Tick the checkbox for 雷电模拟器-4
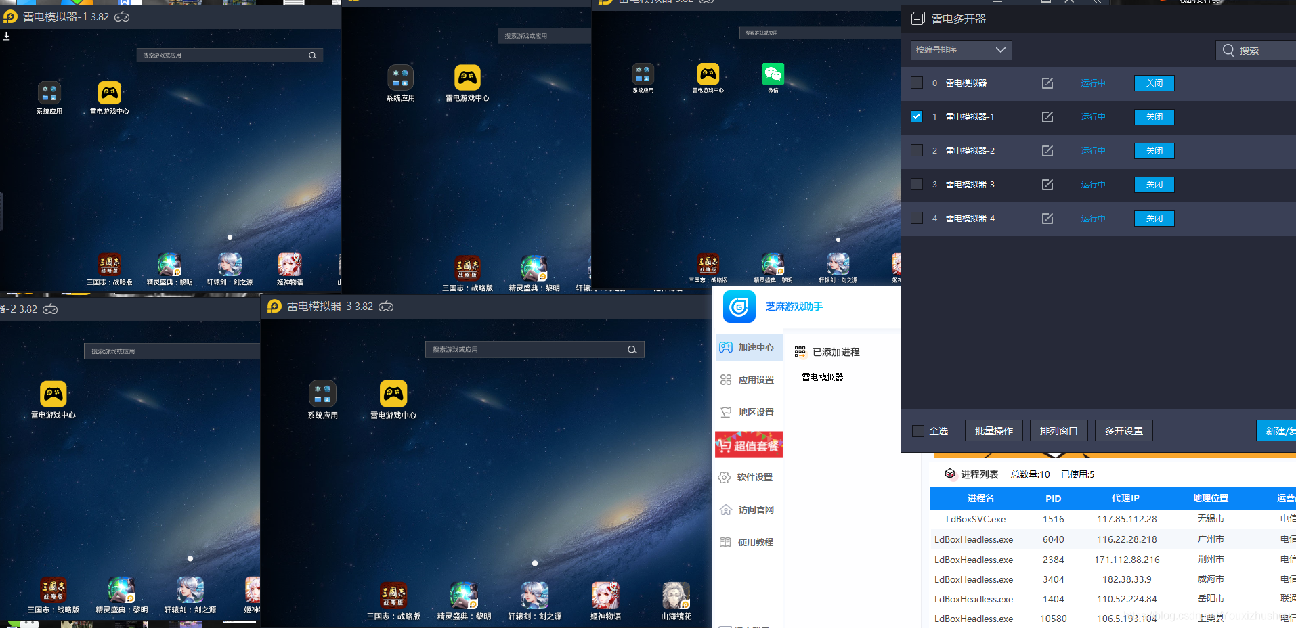The width and height of the screenshot is (1296, 628). [x=917, y=218]
